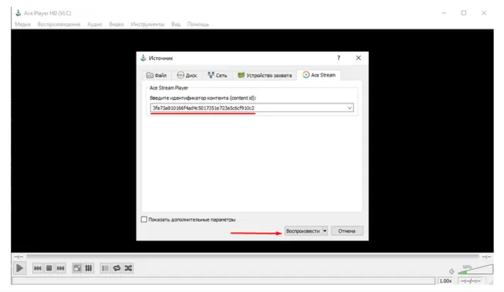Click the Воспроизвести button
Screen dimensions: 504x292
(303, 231)
